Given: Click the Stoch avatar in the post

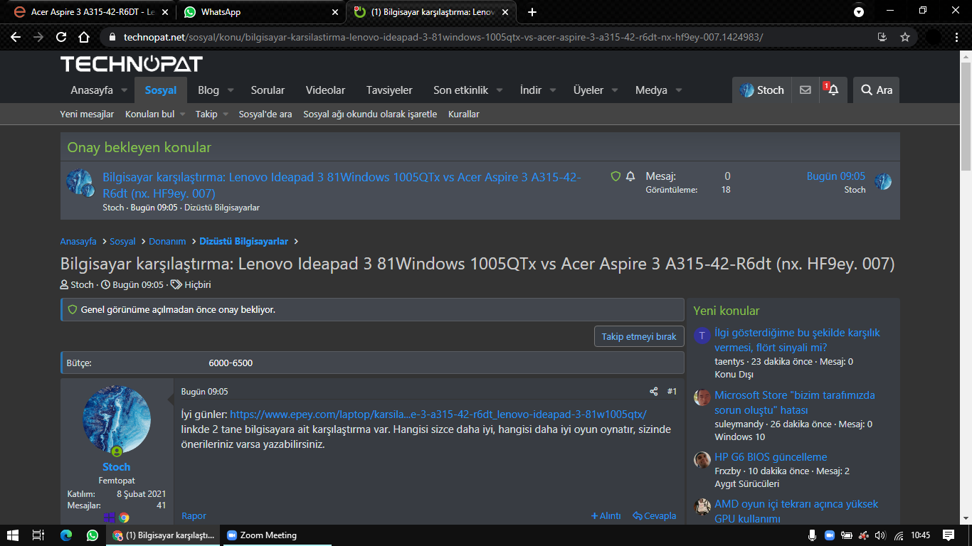Looking at the screenshot, I should (x=117, y=419).
